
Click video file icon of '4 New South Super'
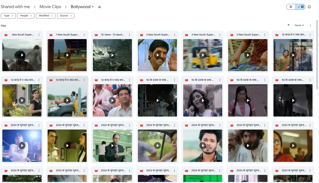[187, 35]
